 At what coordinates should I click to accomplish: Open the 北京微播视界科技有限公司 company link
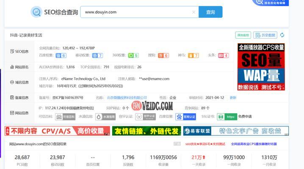click(127, 98)
